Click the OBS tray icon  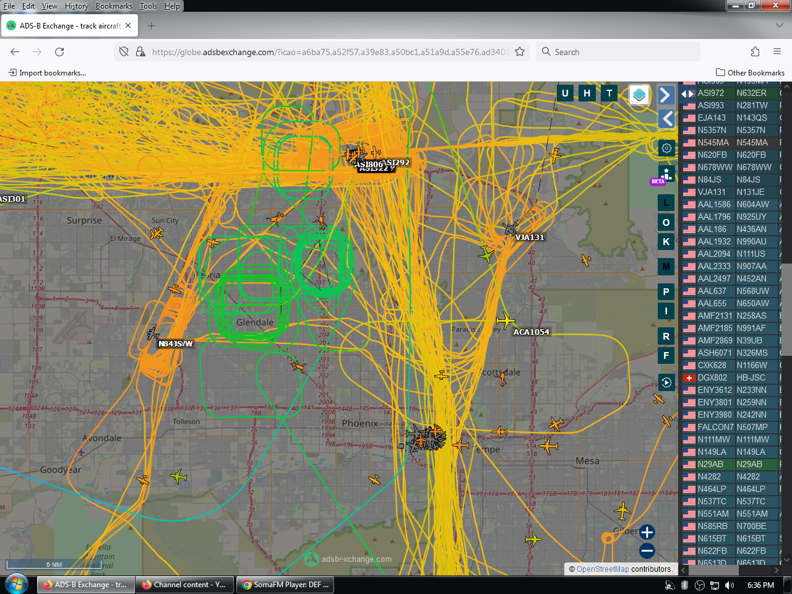[700, 585]
